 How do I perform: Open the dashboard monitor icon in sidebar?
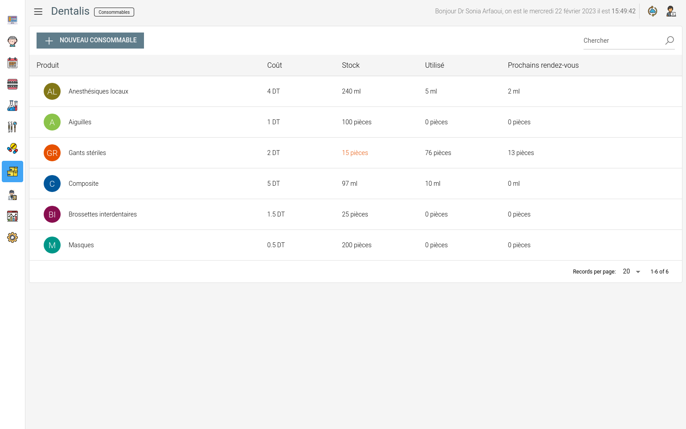point(12,20)
